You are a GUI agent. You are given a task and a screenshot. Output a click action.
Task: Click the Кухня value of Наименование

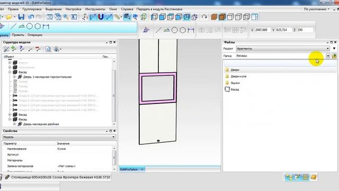point(61,149)
